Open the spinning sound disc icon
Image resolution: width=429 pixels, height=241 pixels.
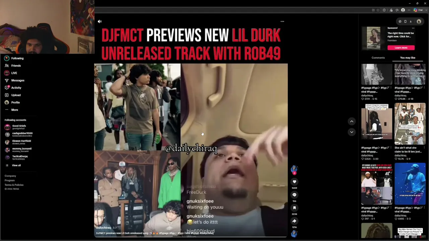[294, 234]
